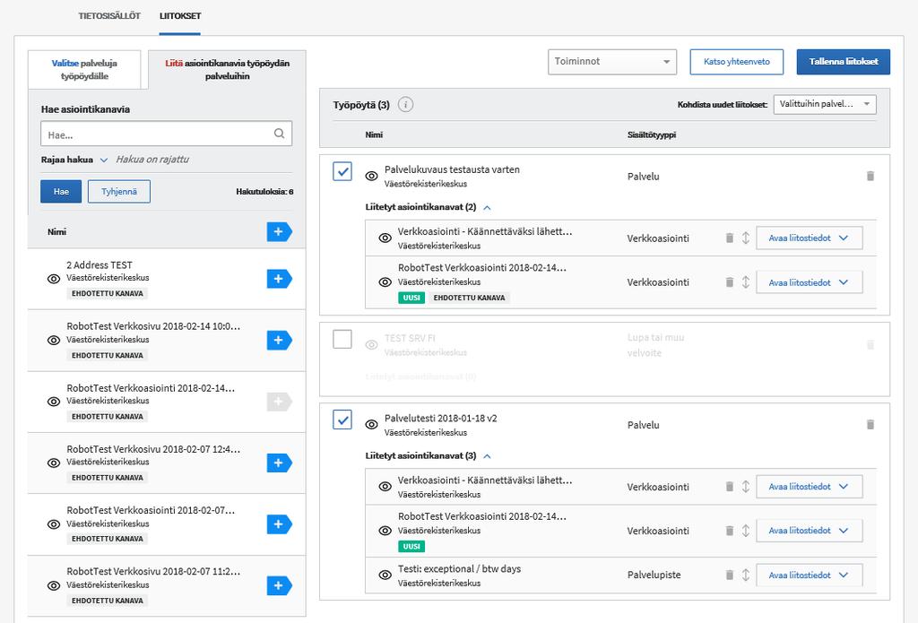The width and height of the screenshot is (918, 623).
Task: Open Avaa liitostiedot for RobotTest under Palvelukuvaus
Action: pyautogui.click(x=810, y=282)
